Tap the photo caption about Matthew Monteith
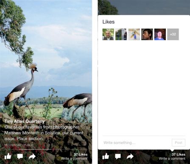Screen dimensions: 190x164 [x=44, y=133]
